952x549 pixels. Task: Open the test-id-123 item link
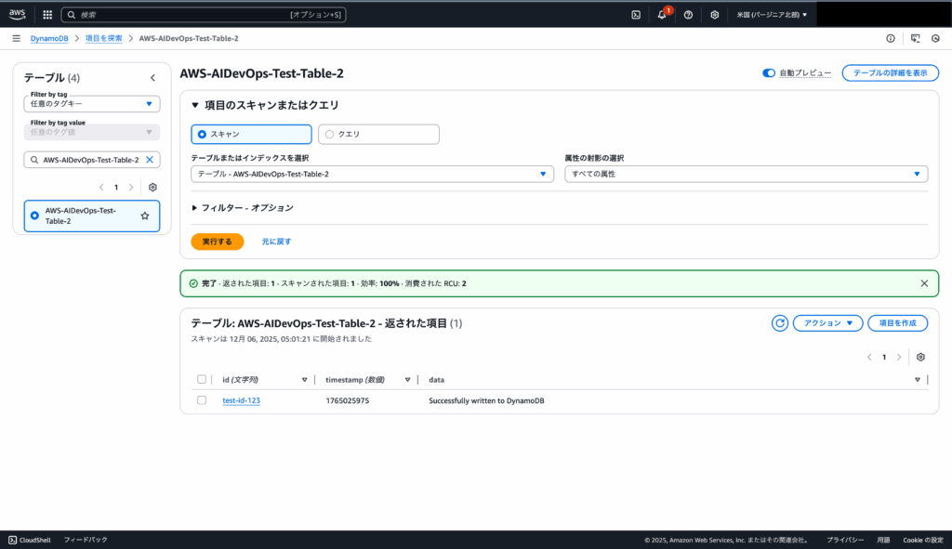(241, 400)
